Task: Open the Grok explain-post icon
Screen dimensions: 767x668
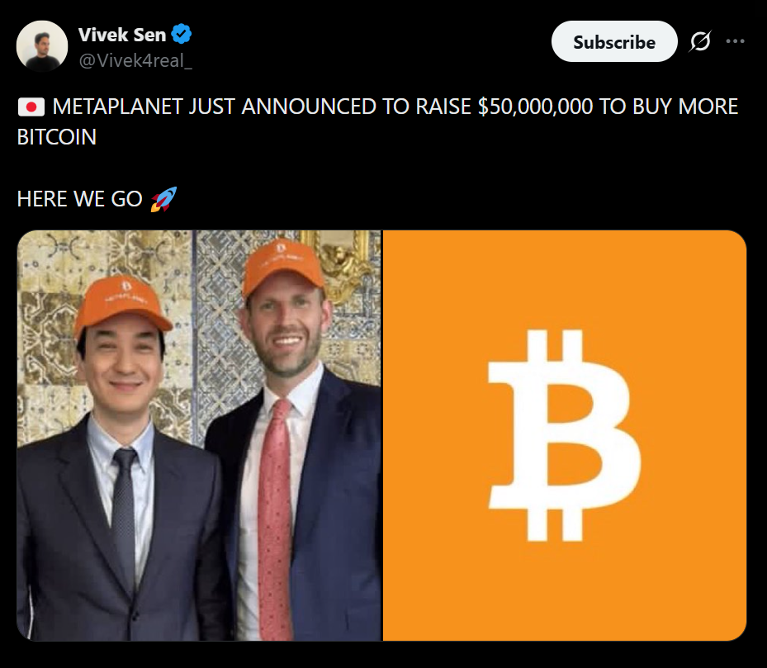Action: coord(700,41)
